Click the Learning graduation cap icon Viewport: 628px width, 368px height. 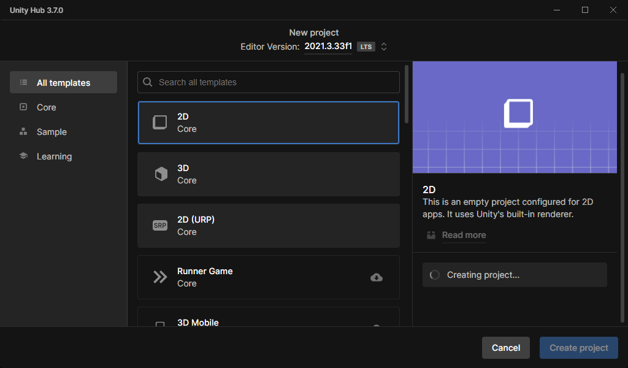pos(23,156)
